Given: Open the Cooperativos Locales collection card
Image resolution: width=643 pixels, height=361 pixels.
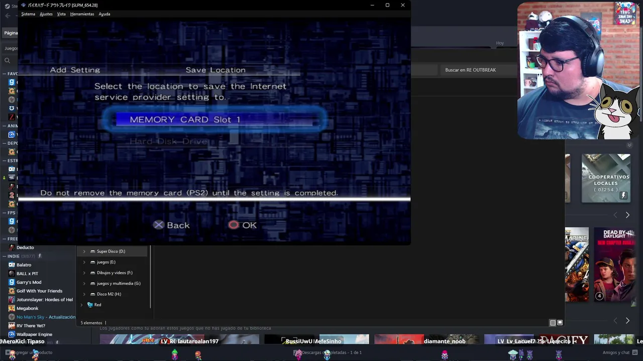Looking at the screenshot, I should (606, 178).
